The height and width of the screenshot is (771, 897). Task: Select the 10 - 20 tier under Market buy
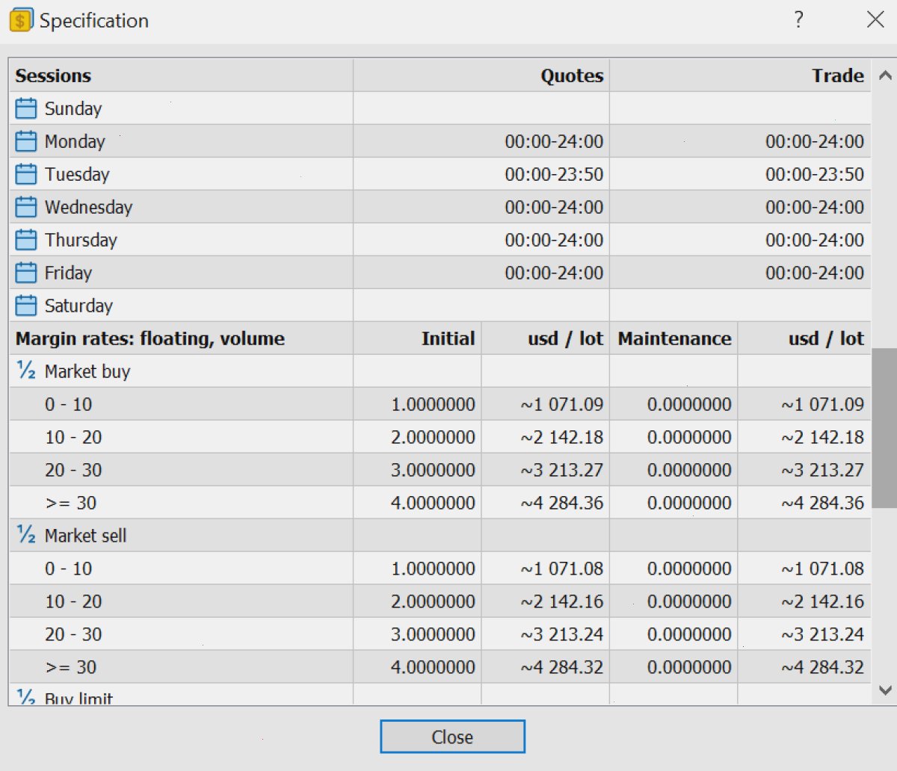73,437
